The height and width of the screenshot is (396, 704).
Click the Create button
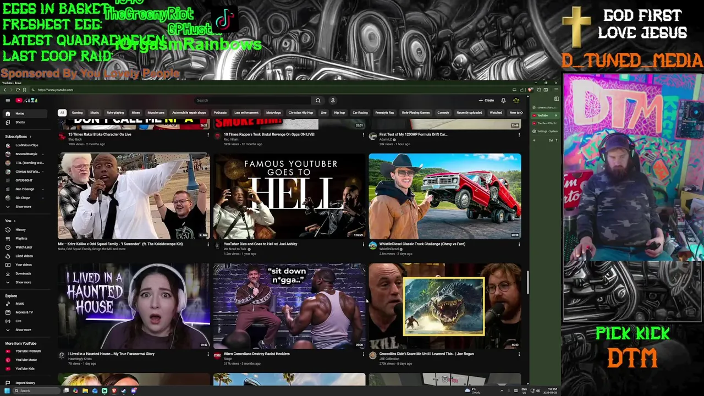486,101
